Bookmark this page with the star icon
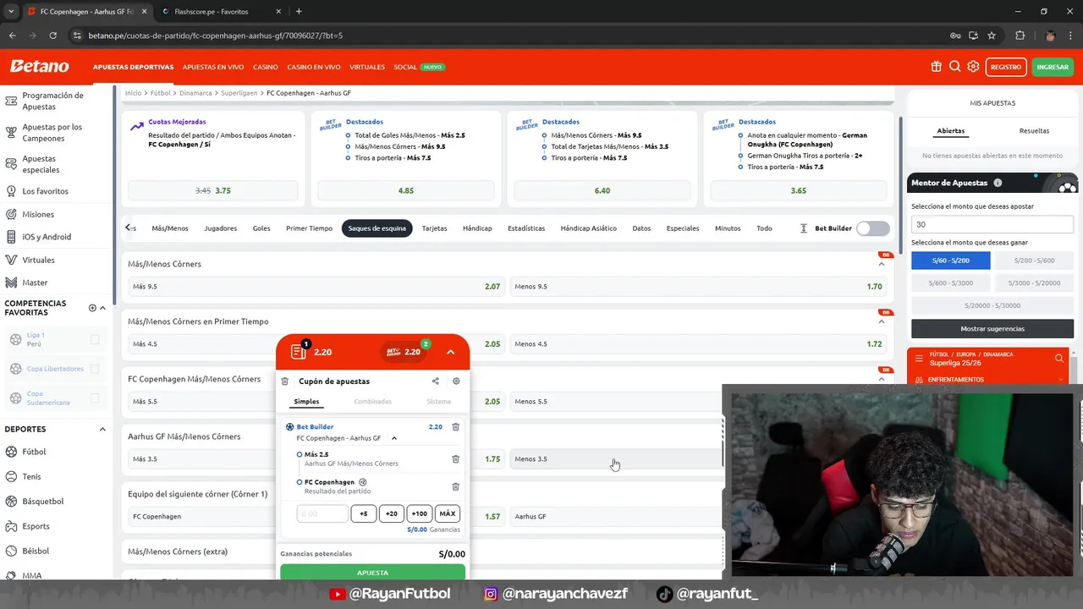The width and height of the screenshot is (1083, 609). 992,36
